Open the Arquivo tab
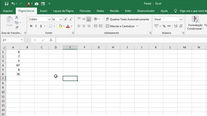Screen dimensions: 207x116 (8, 11)
